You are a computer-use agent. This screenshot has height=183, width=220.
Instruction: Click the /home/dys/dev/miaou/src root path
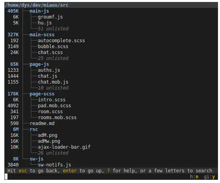coord(36,5)
